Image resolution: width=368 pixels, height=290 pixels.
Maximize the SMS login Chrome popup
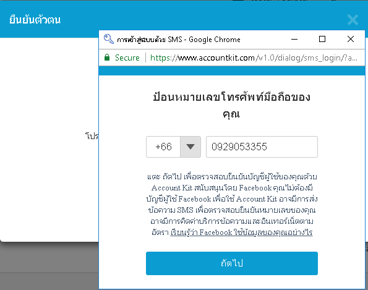point(322,39)
